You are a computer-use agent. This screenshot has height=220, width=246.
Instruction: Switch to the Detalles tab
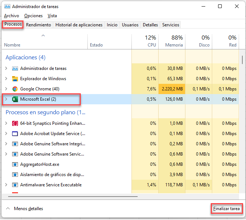click(x=150, y=25)
